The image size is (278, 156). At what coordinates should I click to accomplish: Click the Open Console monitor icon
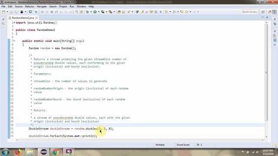click(30, 12)
